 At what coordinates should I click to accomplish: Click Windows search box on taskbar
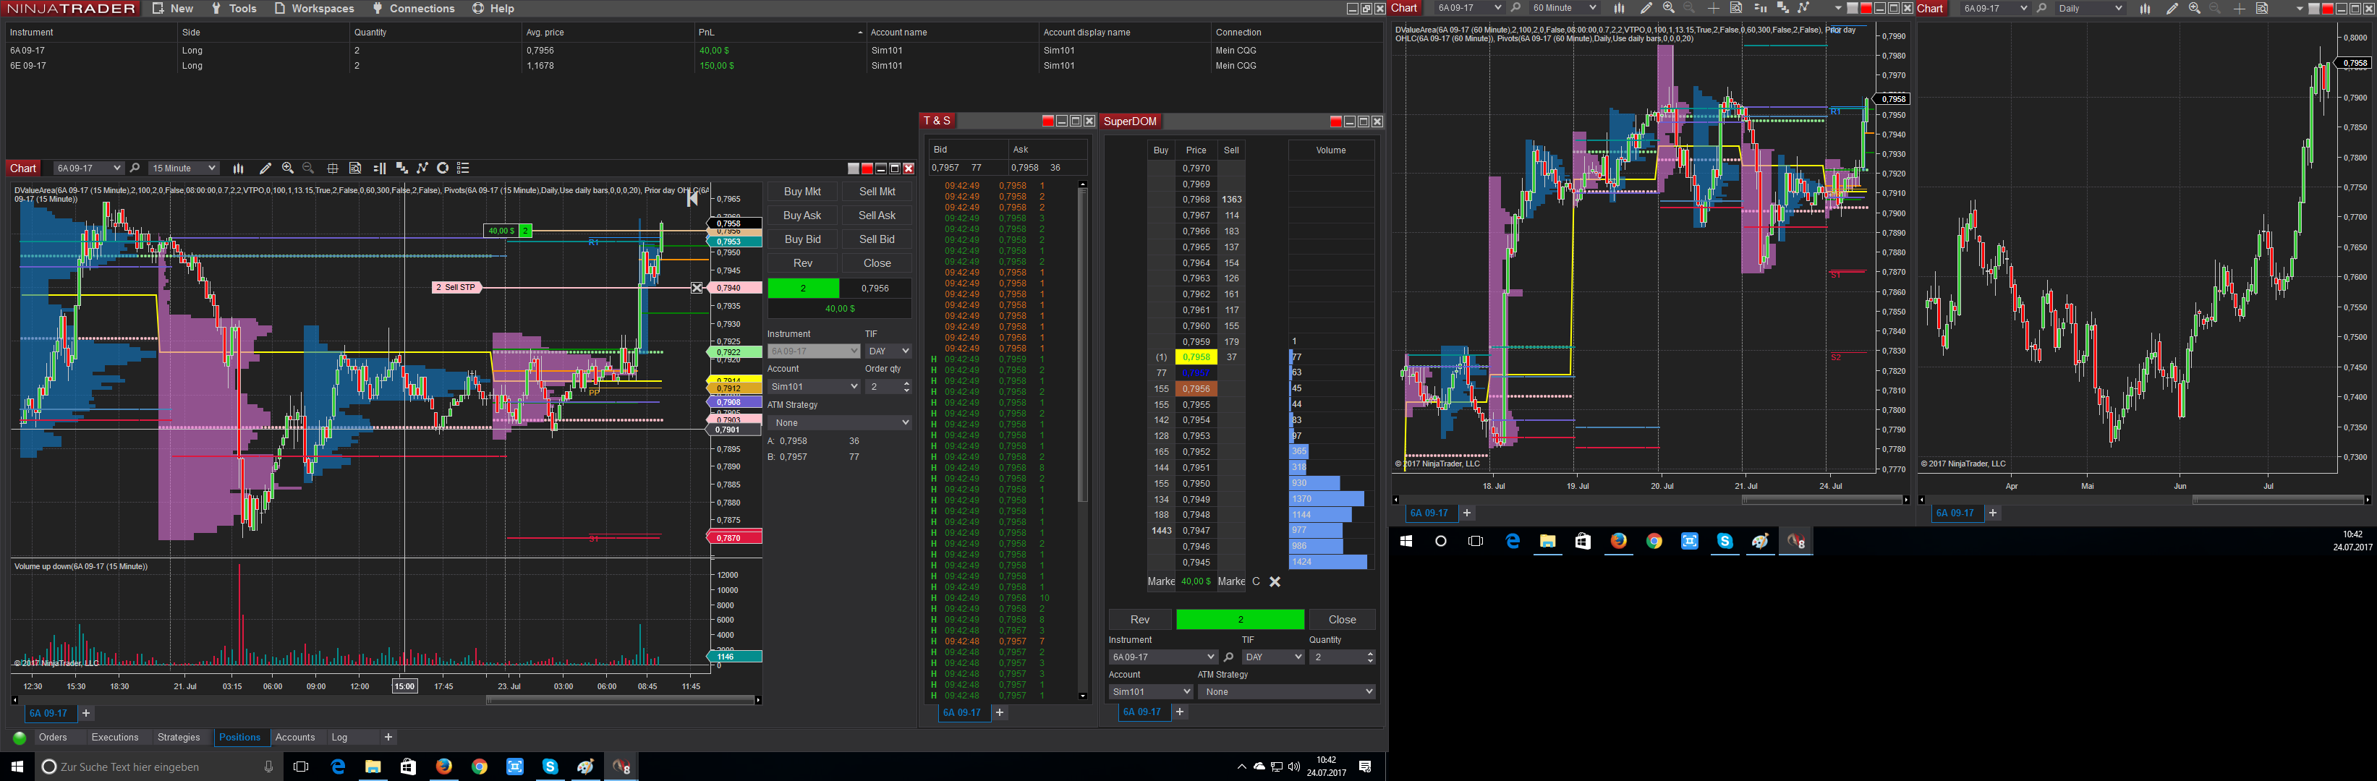(157, 767)
